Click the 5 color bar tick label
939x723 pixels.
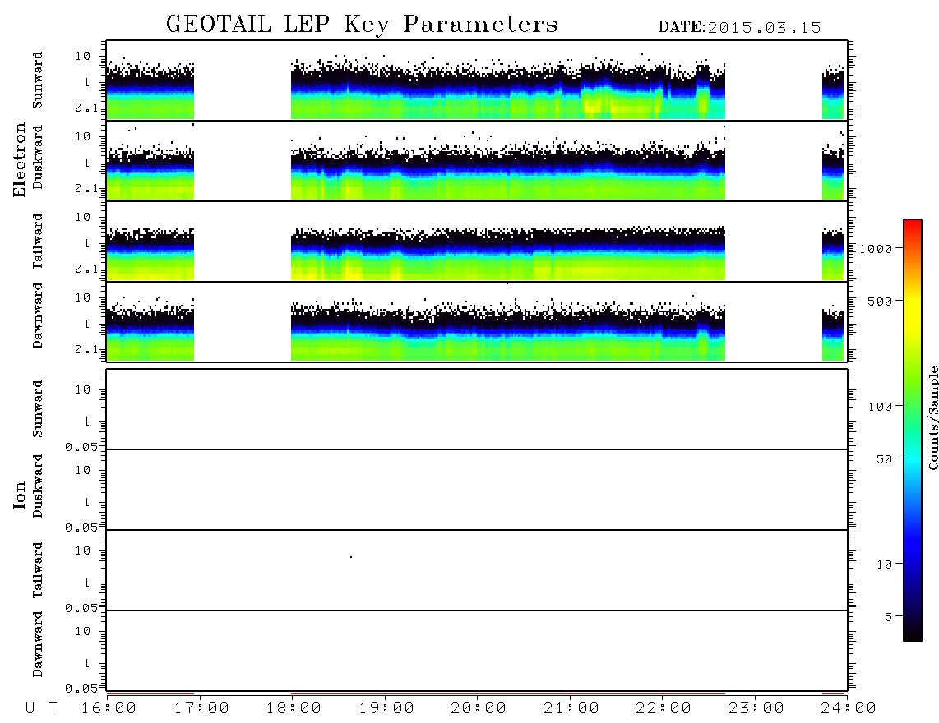click(x=889, y=617)
